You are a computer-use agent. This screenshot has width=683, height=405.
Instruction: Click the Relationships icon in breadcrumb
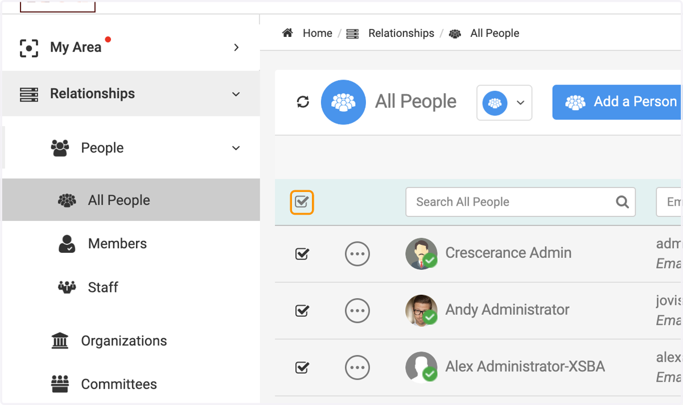pos(353,34)
